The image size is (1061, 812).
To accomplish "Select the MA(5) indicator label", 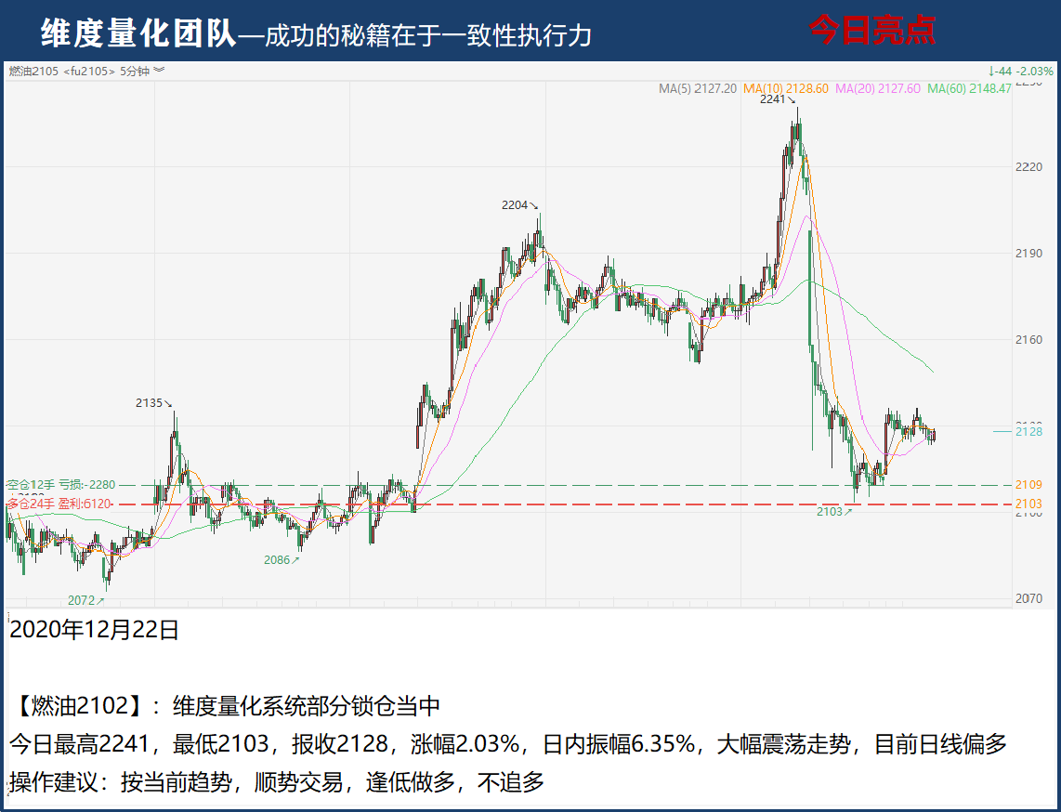I will pos(697,89).
